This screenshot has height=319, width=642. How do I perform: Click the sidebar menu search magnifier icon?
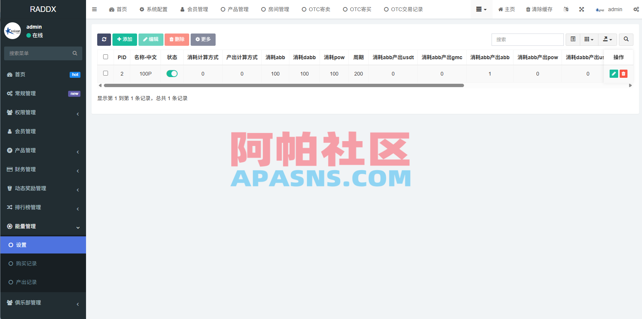point(75,53)
